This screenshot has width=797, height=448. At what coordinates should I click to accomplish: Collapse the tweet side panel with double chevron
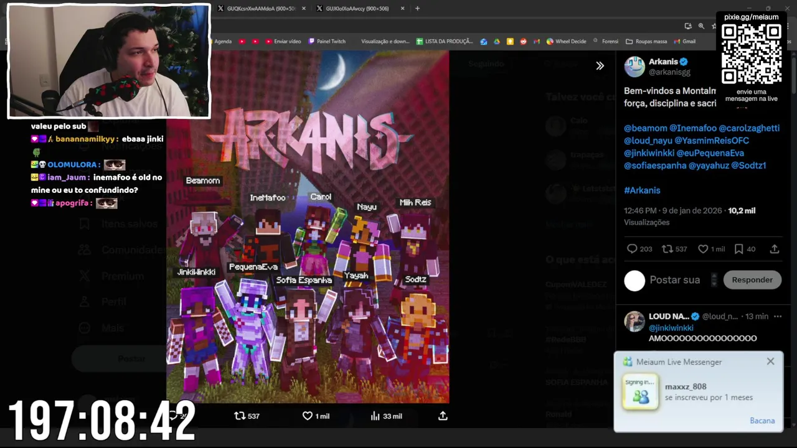pyautogui.click(x=600, y=65)
